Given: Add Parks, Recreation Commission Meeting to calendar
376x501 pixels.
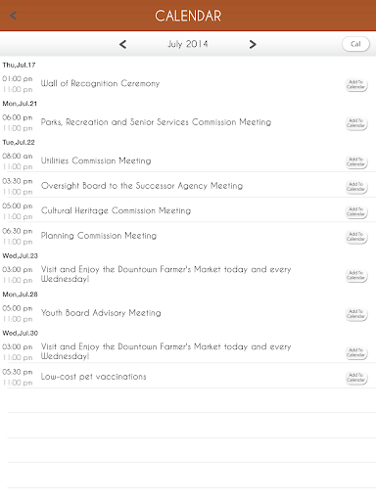Looking at the screenshot, I should [x=356, y=123].
